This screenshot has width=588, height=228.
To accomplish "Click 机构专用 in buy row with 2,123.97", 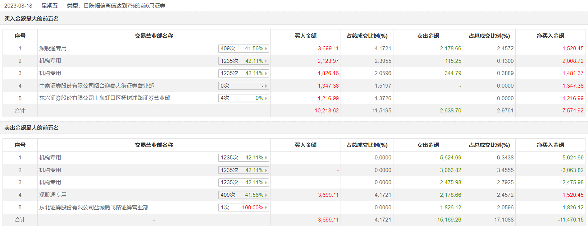I will 50,61.
